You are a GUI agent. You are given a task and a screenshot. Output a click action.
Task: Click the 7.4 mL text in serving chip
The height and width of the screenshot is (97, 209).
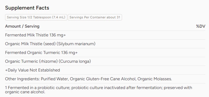pos(59,17)
